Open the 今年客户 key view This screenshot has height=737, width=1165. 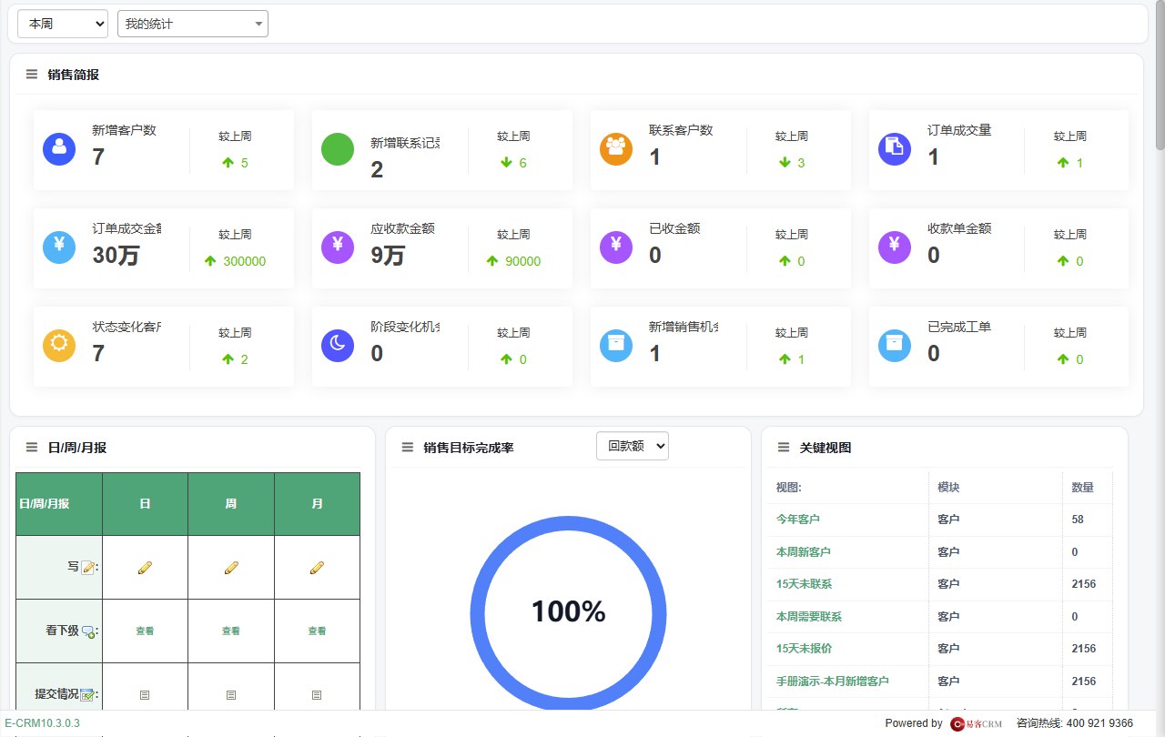point(798,520)
